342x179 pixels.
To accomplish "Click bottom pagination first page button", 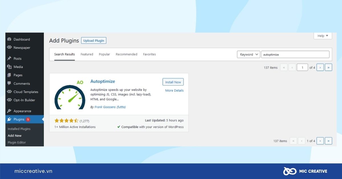I will pyautogui.click(x=293, y=141).
